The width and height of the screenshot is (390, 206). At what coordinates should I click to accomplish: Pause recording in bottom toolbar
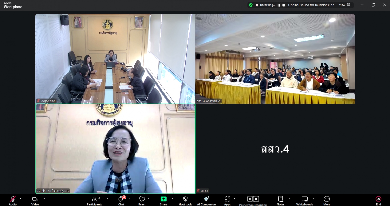(250, 199)
